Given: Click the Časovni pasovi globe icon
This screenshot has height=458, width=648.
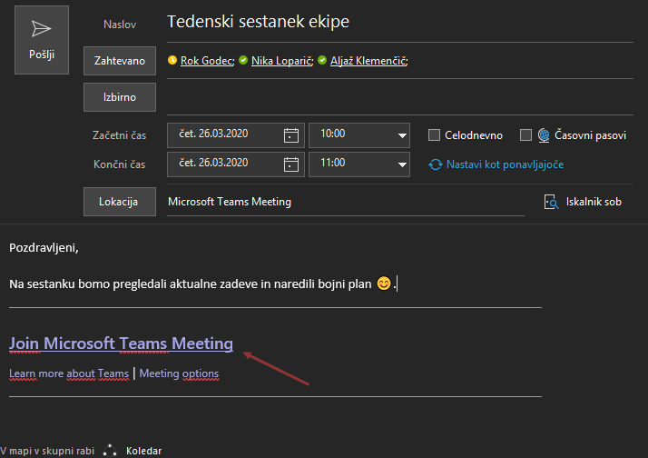Looking at the screenshot, I should (x=544, y=135).
